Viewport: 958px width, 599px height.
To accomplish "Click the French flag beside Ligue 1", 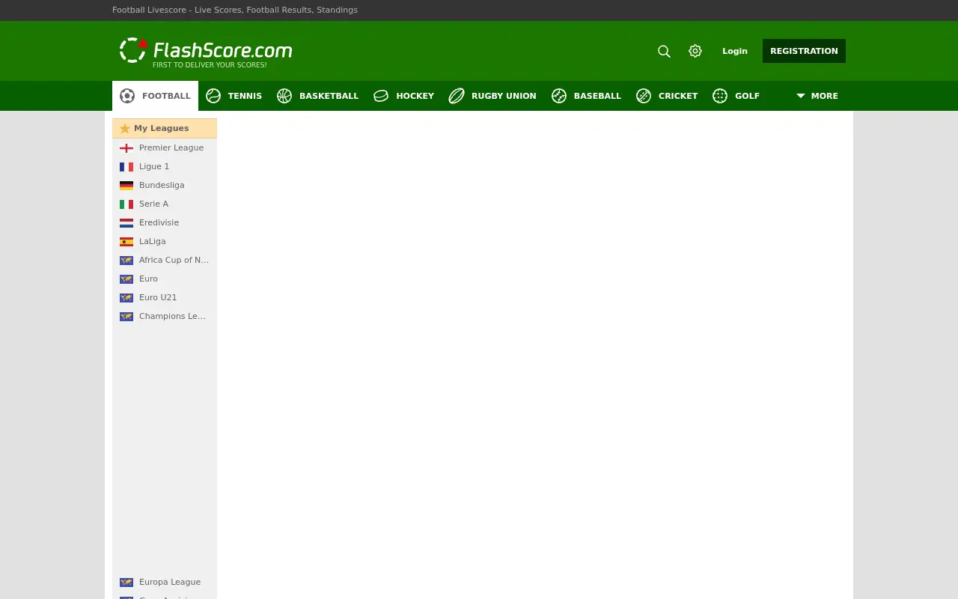I will pos(126,166).
